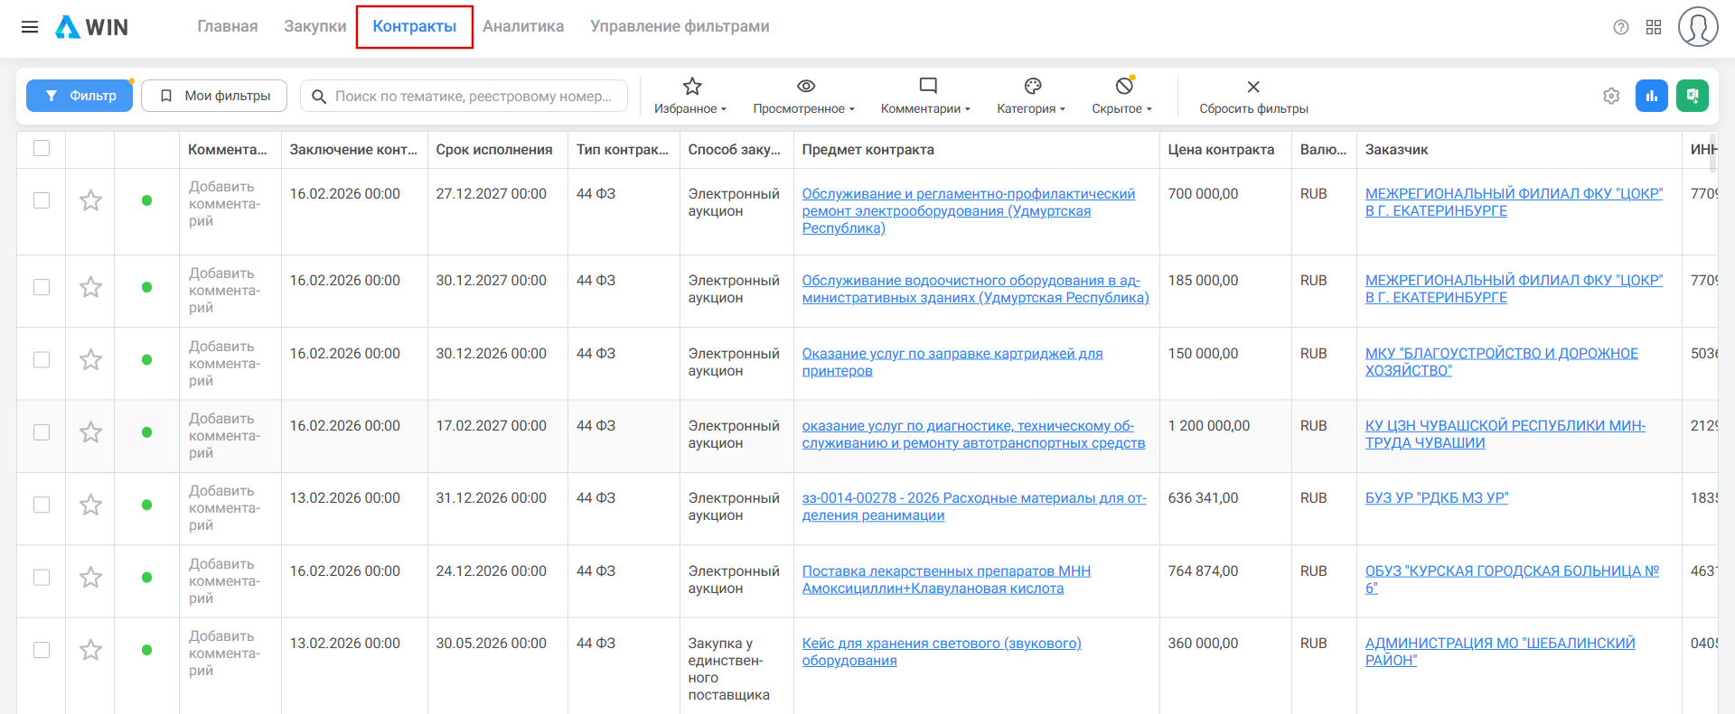This screenshot has height=714, width=1735.
Task: Expand the Просмотренное dropdown
Action: click(x=804, y=97)
